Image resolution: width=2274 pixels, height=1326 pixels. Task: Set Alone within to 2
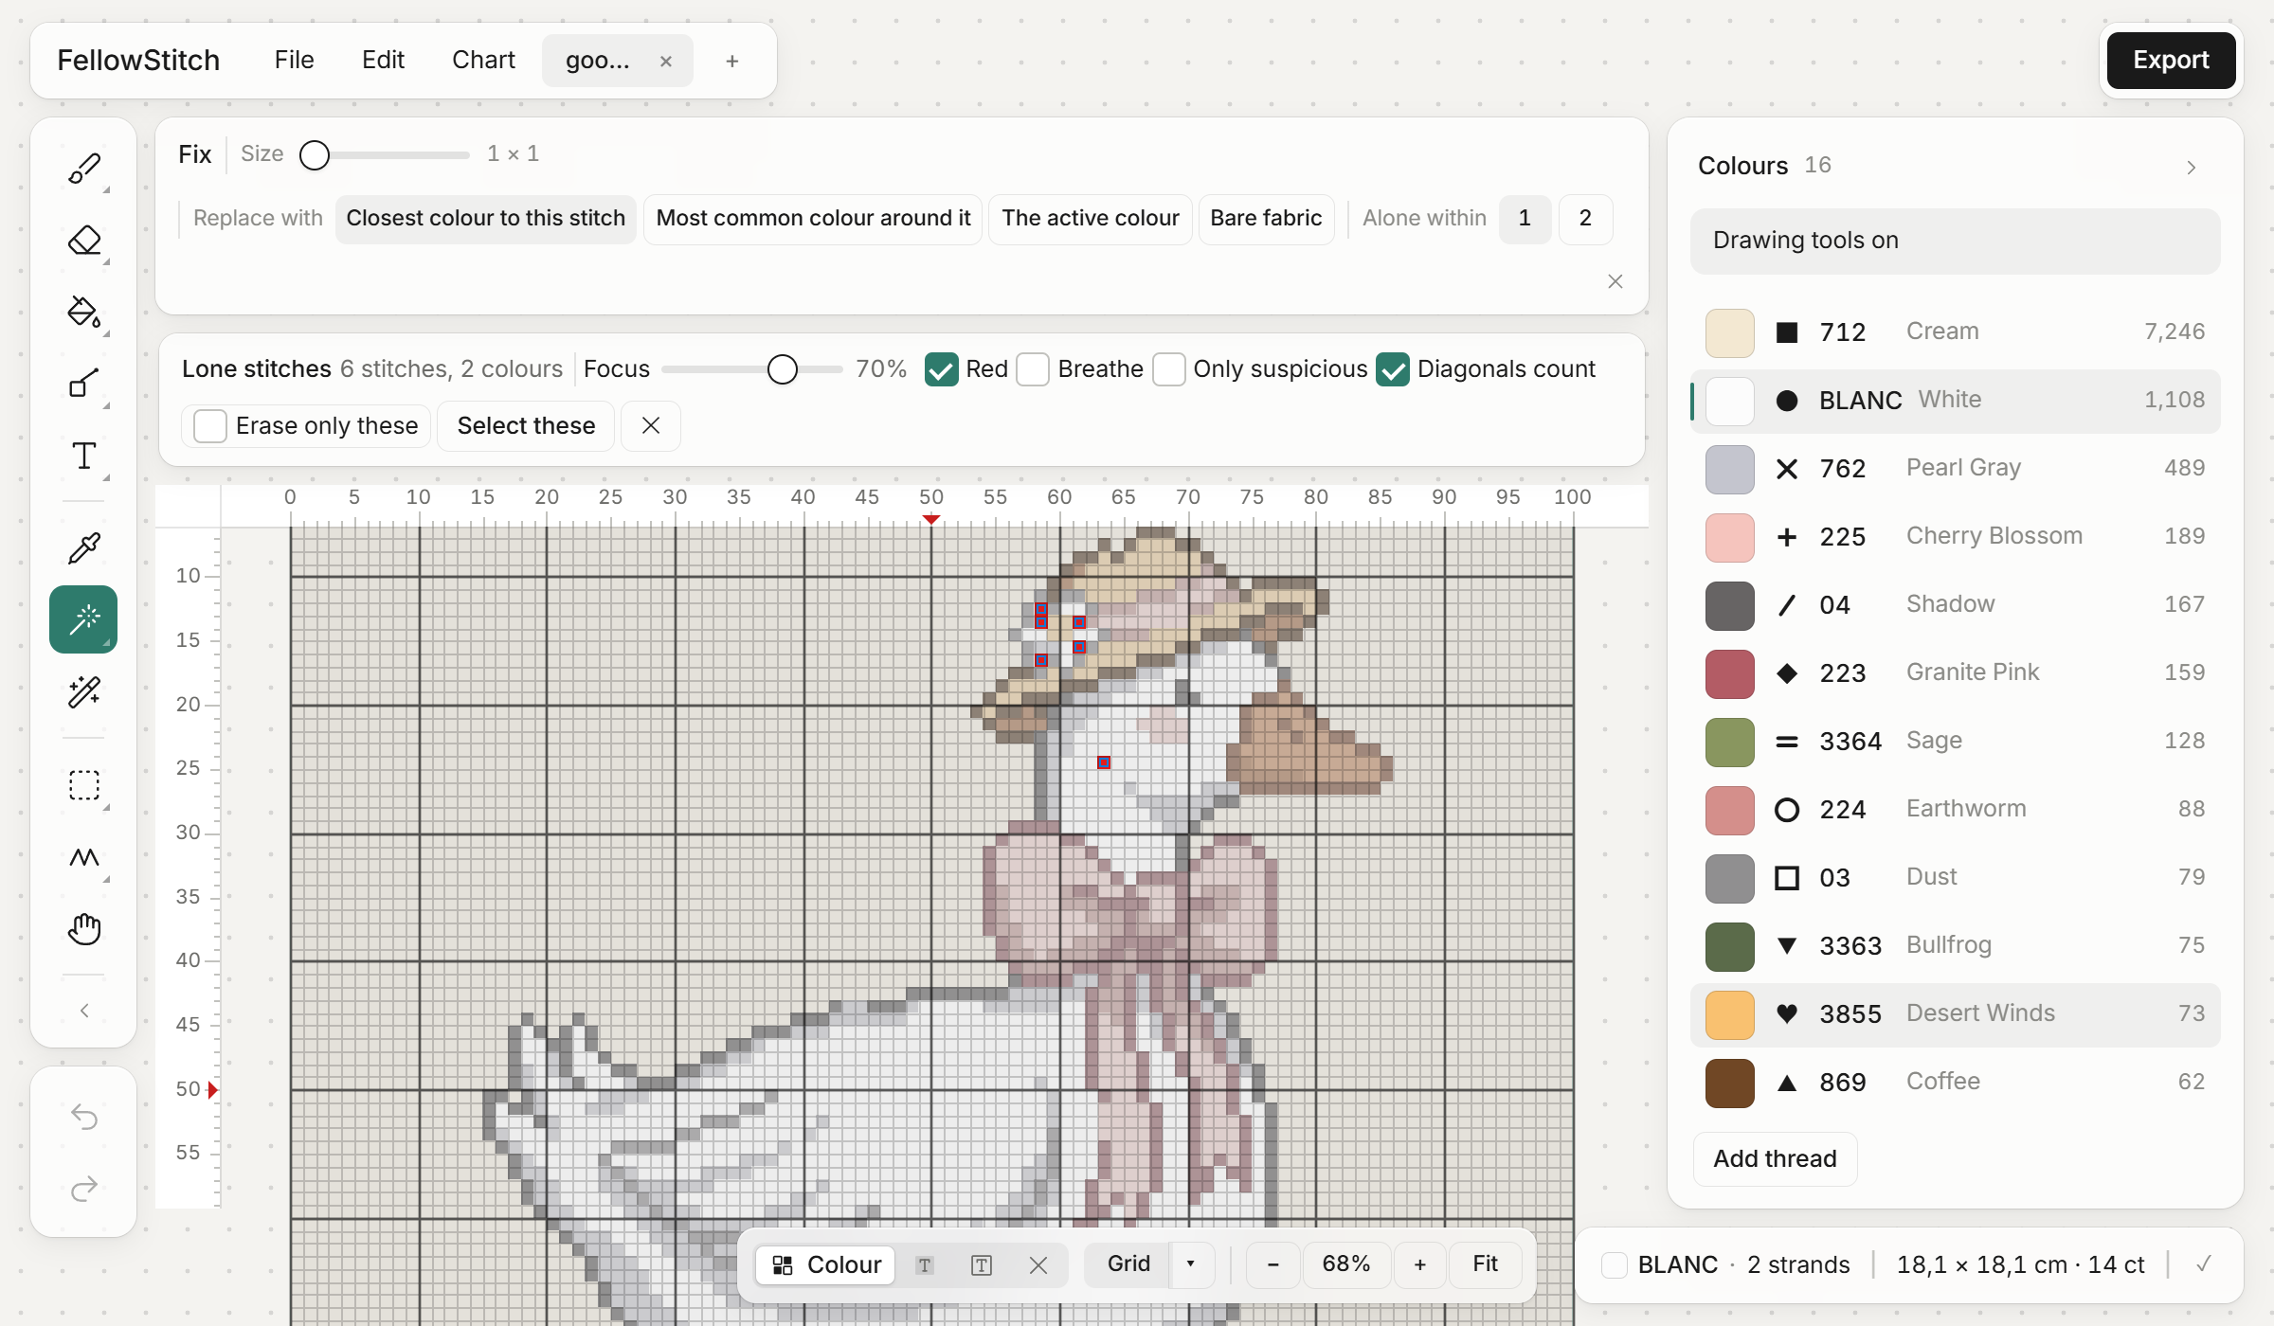point(1585,219)
